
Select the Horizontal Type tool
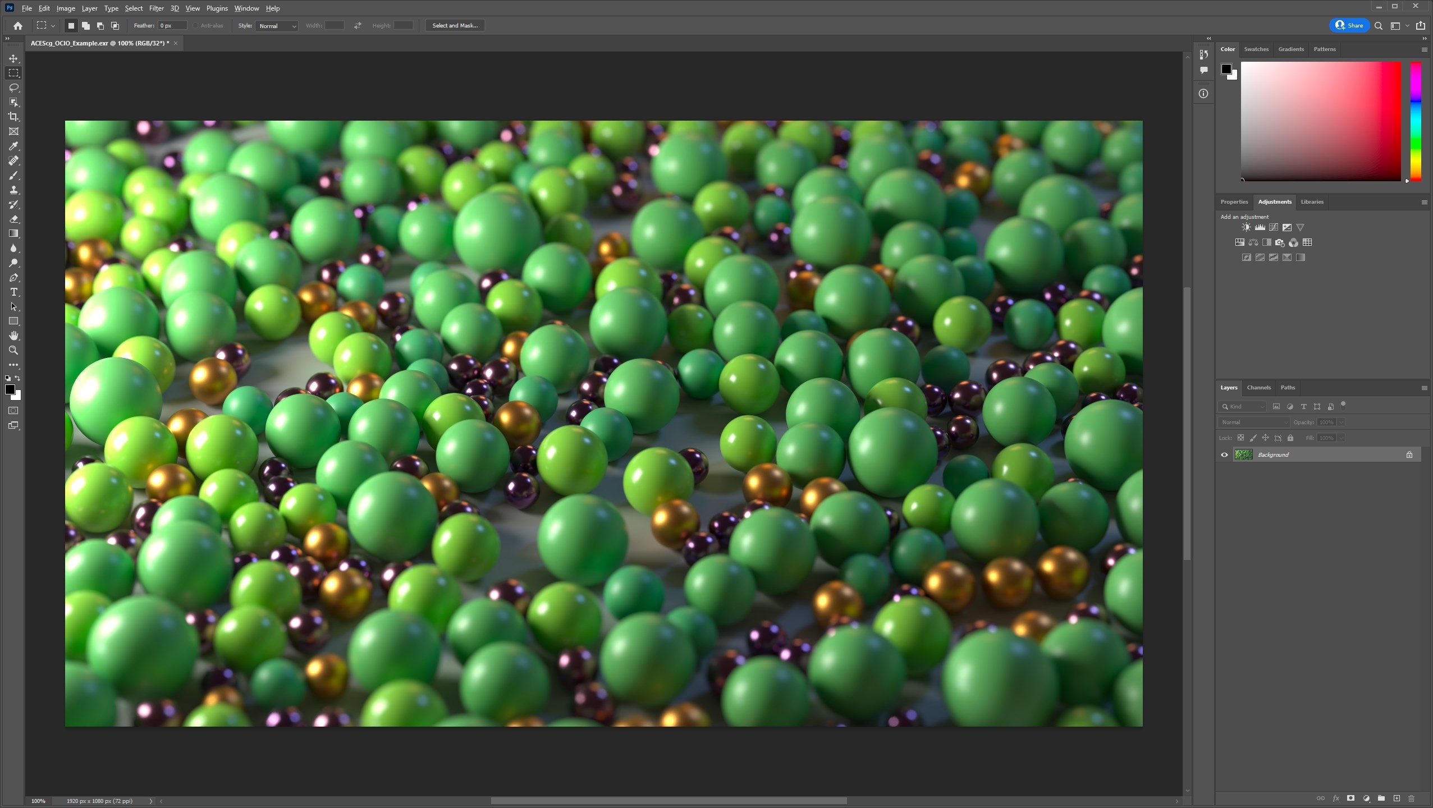(x=13, y=292)
